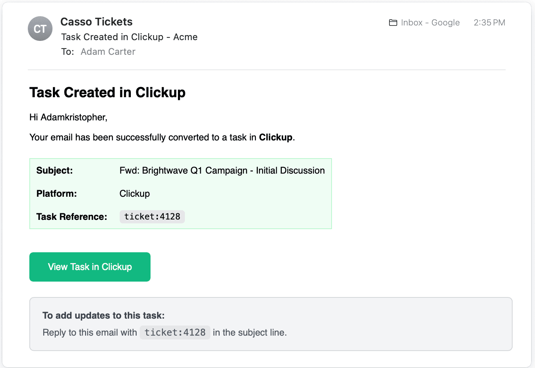Click the green Clickup task info box
Screen dimensions: 535x368
click(181, 194)
